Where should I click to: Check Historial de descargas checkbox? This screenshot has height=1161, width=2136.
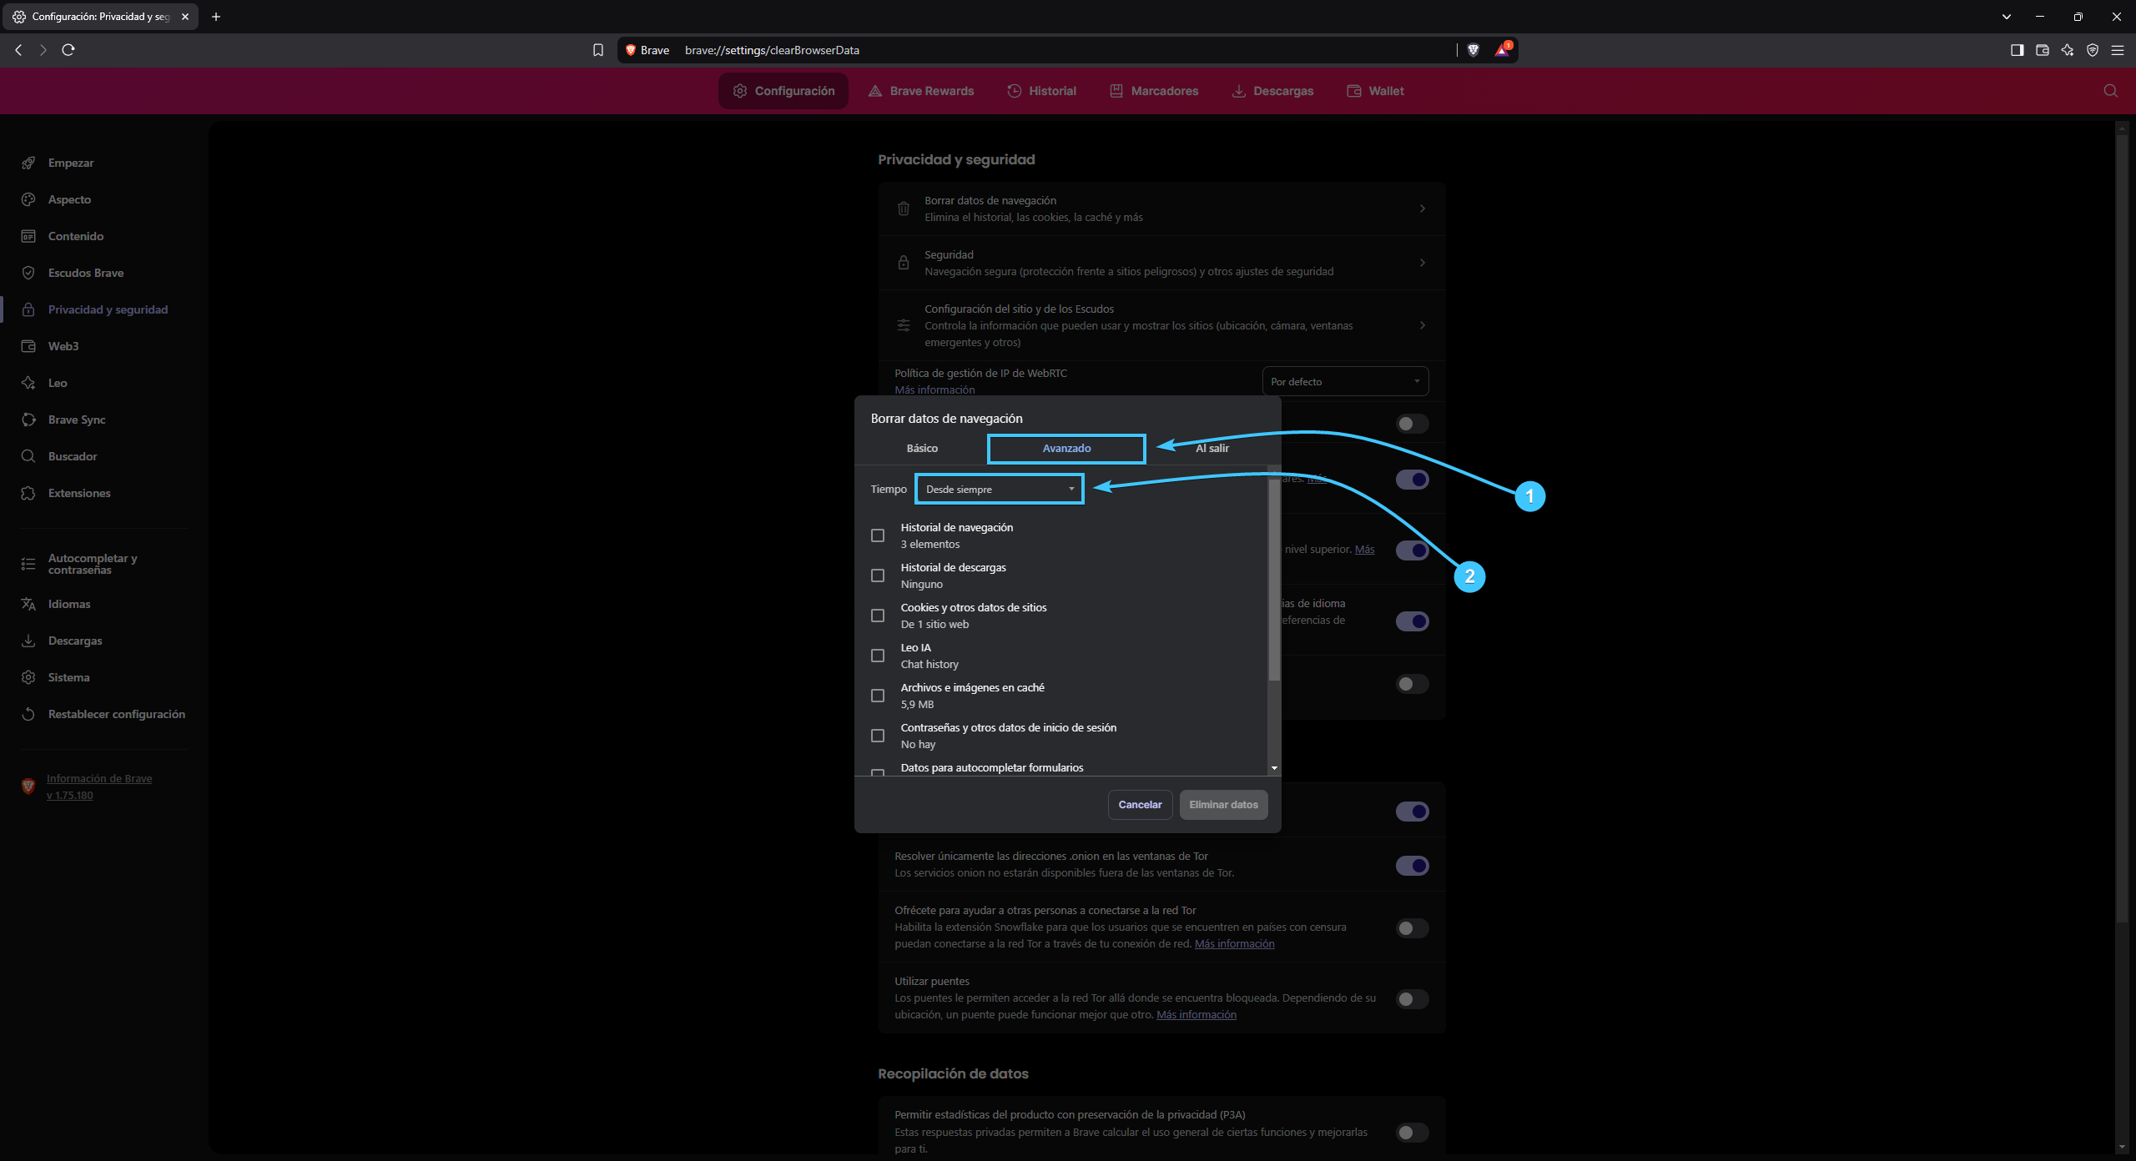click(878, 575)
